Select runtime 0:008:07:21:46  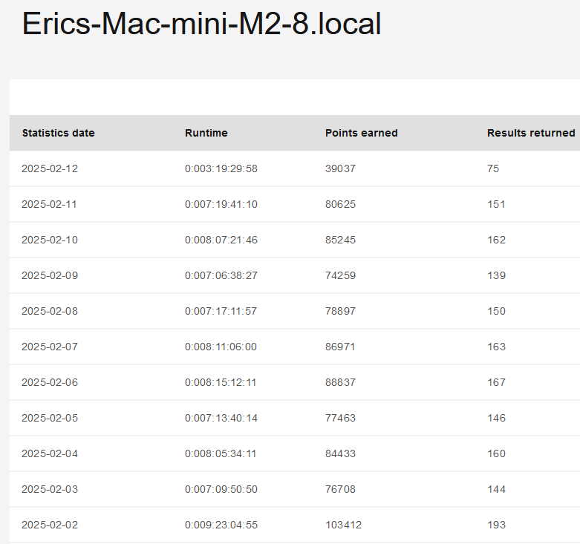pyautogui.click(x=221, y=240)
